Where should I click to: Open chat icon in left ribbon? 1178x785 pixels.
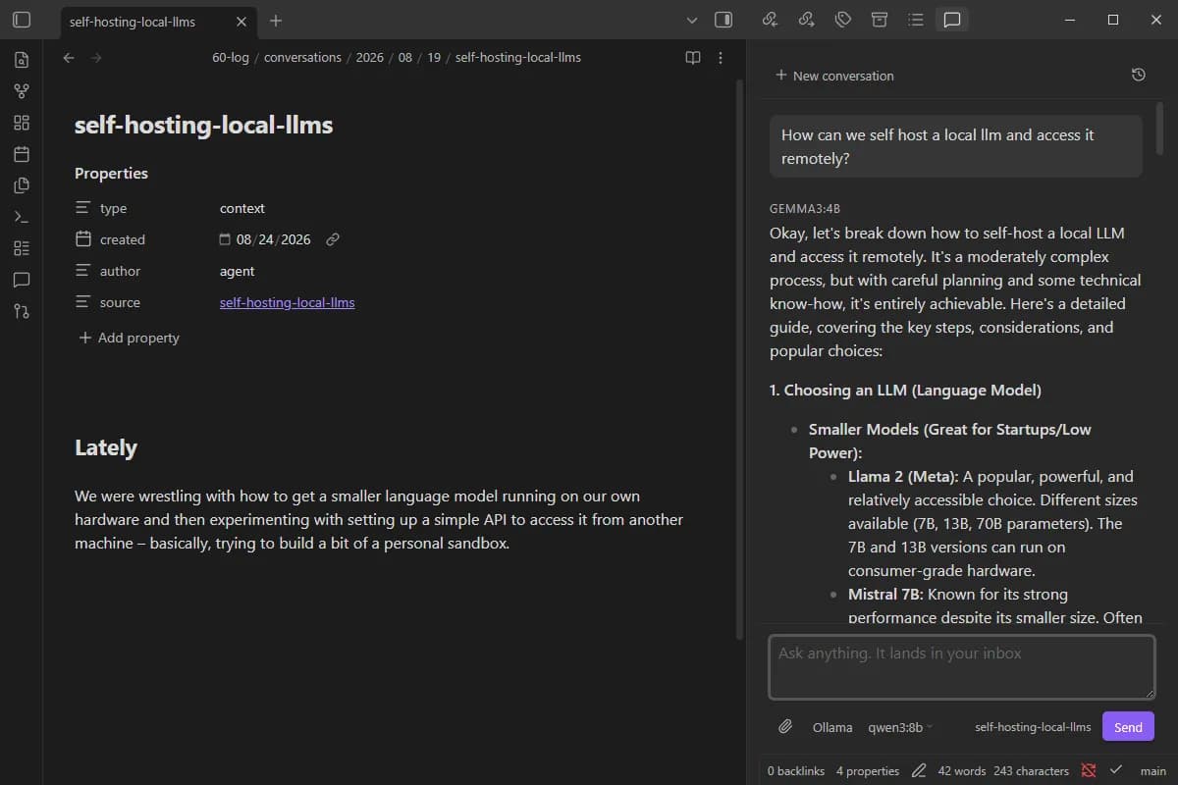tap(22, 280)
